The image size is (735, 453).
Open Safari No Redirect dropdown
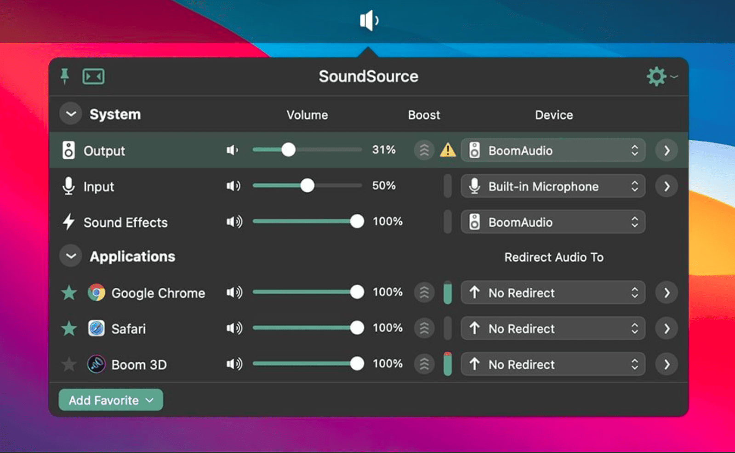553,328
